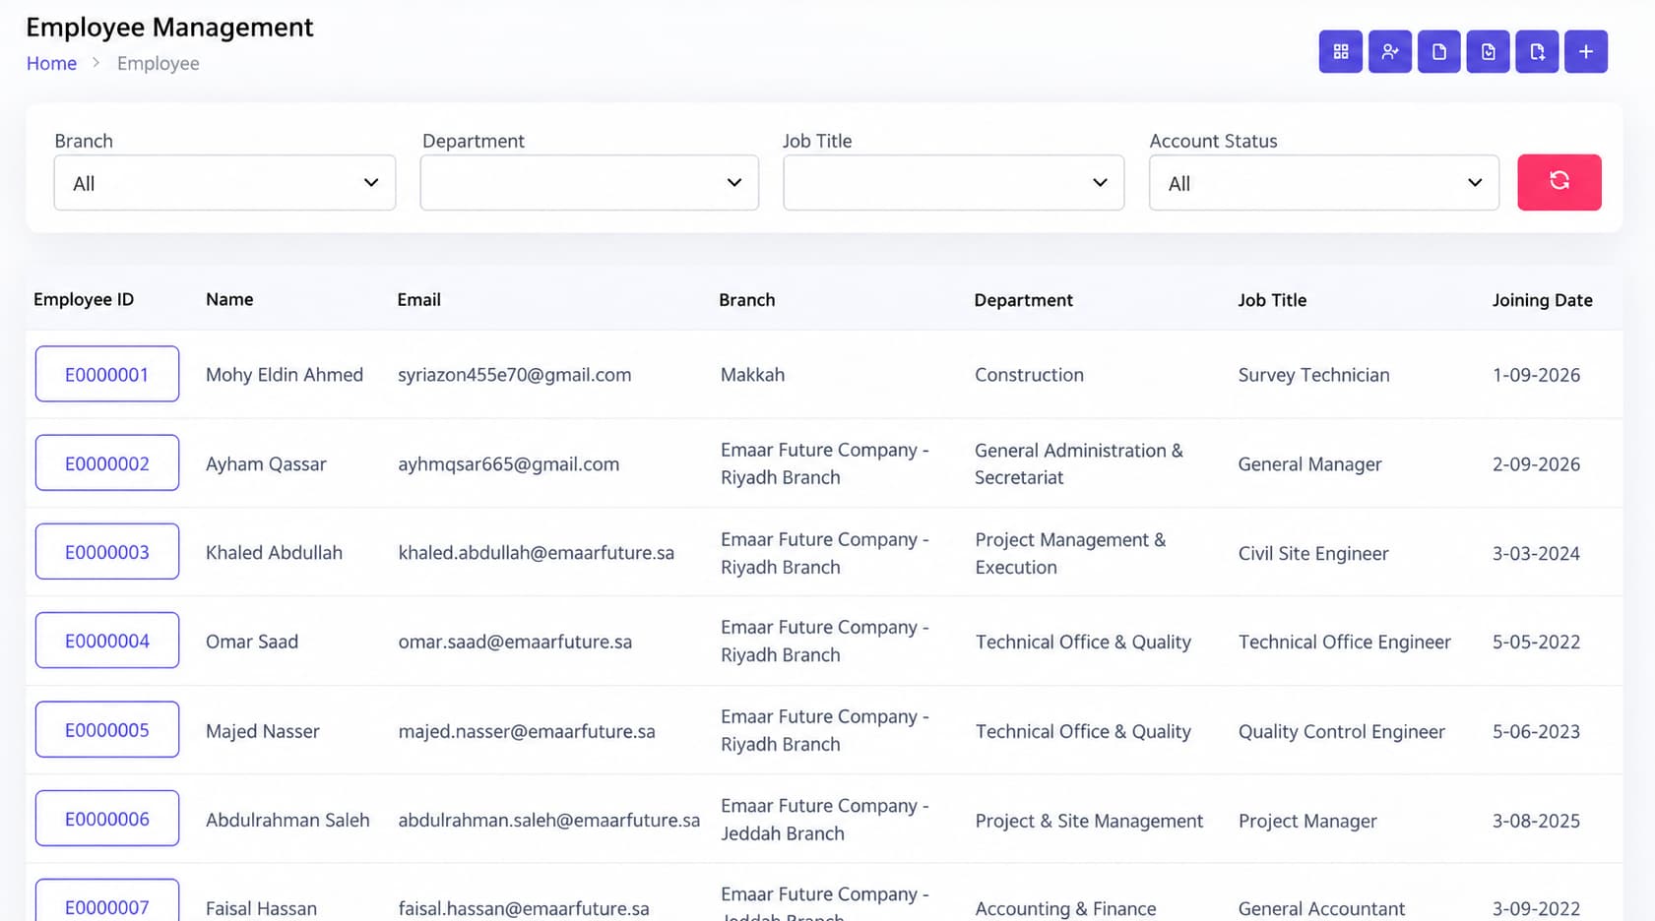Click the Survey Technician job title cell
The height and width of the screenshot is (921, 1655).
[x=1313, y=375]
